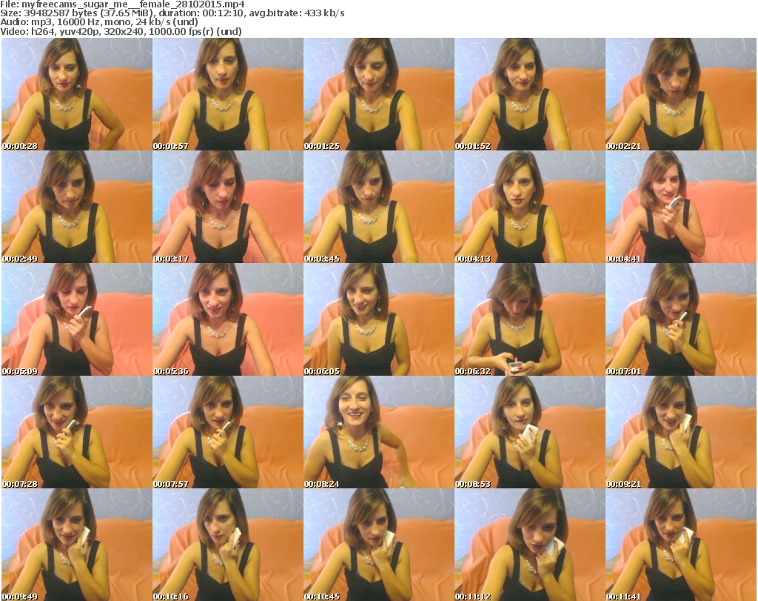Image resolution: width=758 pixels, height=601 pixels.
Task: Select the thumbnail stamped 00:01:52
Action: 530,94
